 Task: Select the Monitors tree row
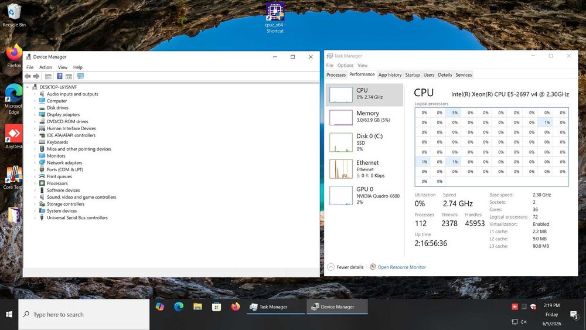pyautogui.click(x=52, y=156)
